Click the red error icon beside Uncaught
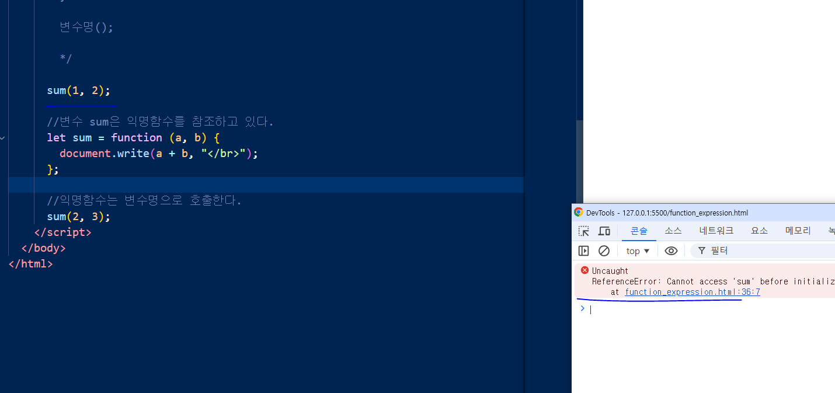The image size is (835, 393). [x=584, y=270]
